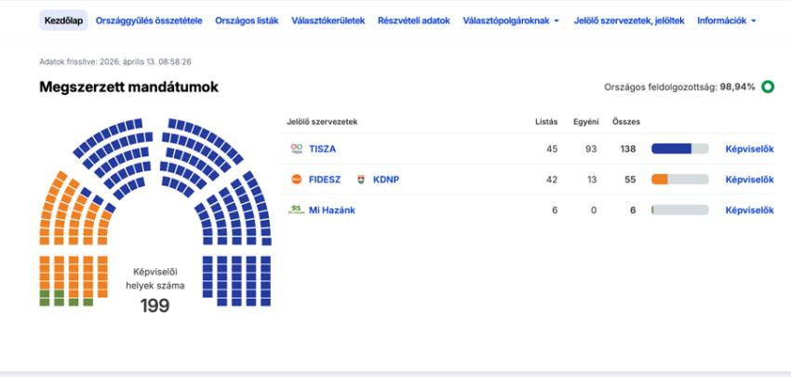Go to Országgyűlés összetétele tab
Screen dimensions: 791x377
pos(150,20)
